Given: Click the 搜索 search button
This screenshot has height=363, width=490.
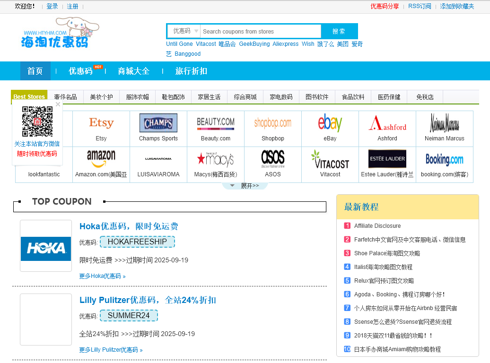Looking at the screenshot, I should [340, 31].
